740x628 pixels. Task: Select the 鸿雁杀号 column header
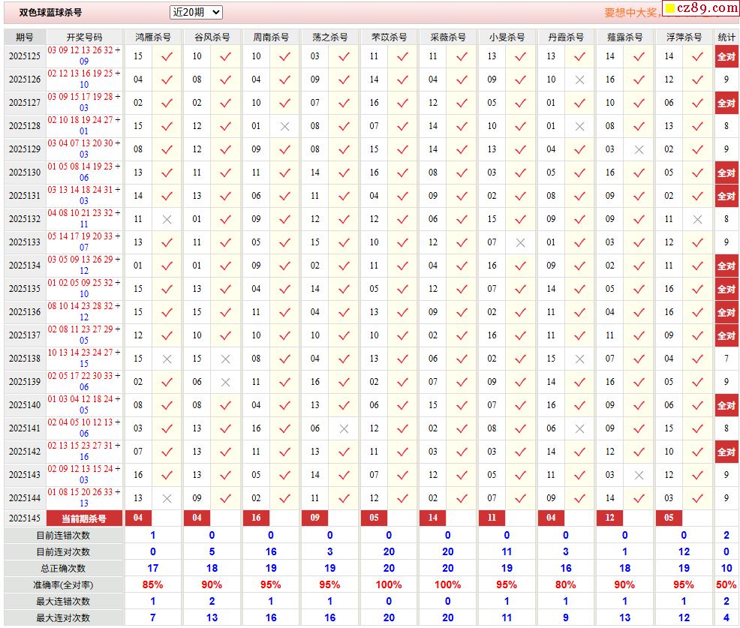click(x=153, y=37)
